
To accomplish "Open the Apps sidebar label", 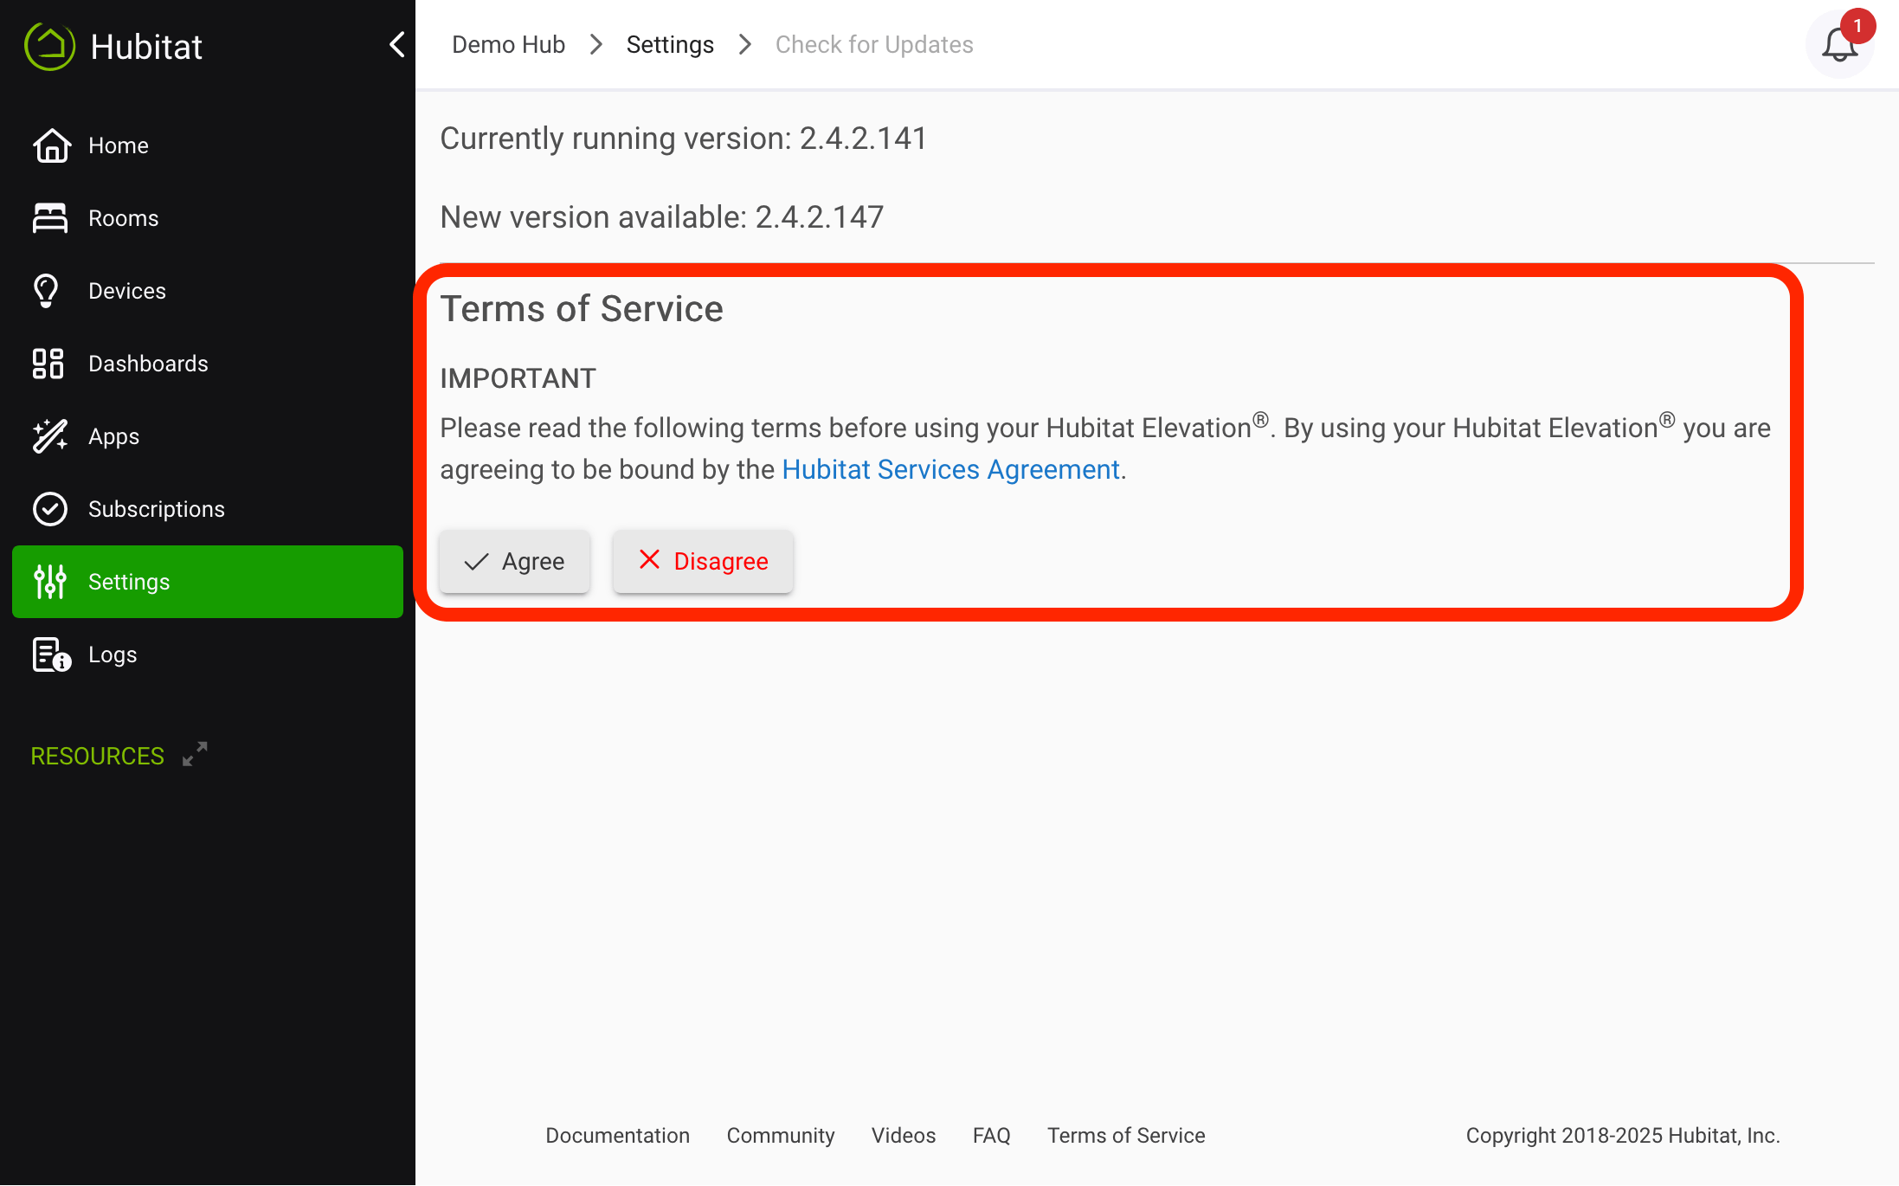I will click(x=113, y=436).
